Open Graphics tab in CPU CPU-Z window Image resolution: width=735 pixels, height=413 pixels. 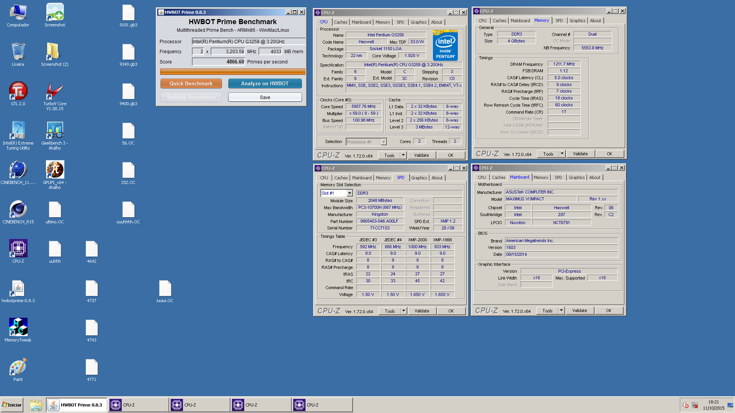click(x=418, y=22)
